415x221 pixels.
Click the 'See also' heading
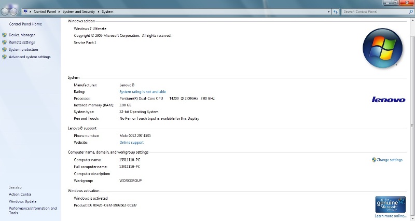point(16,187)
